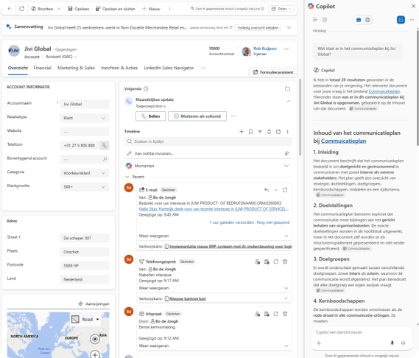Click the microphone icon in Copilot input
This screenshot has height=358, width=419.
point(392,343)
